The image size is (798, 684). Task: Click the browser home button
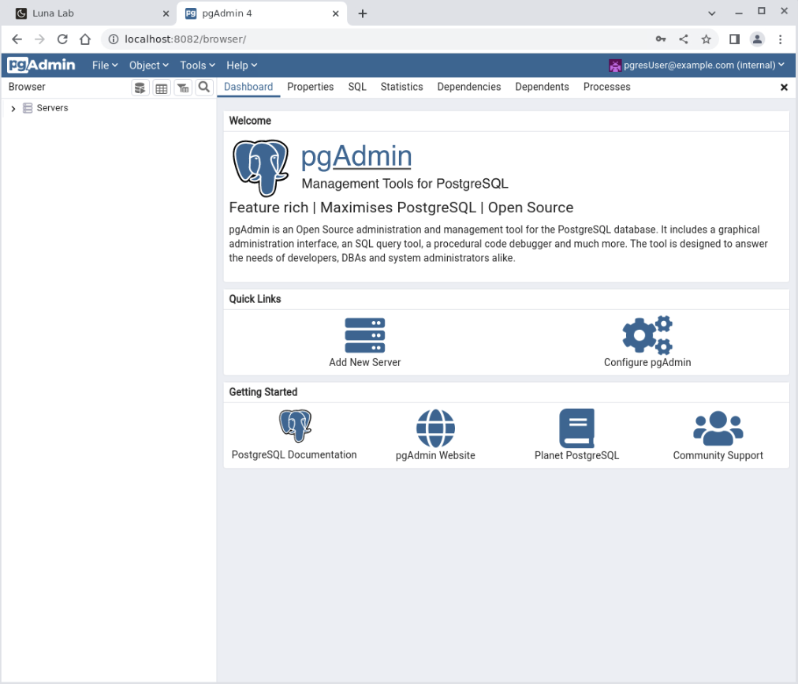(x=85, y=39)
